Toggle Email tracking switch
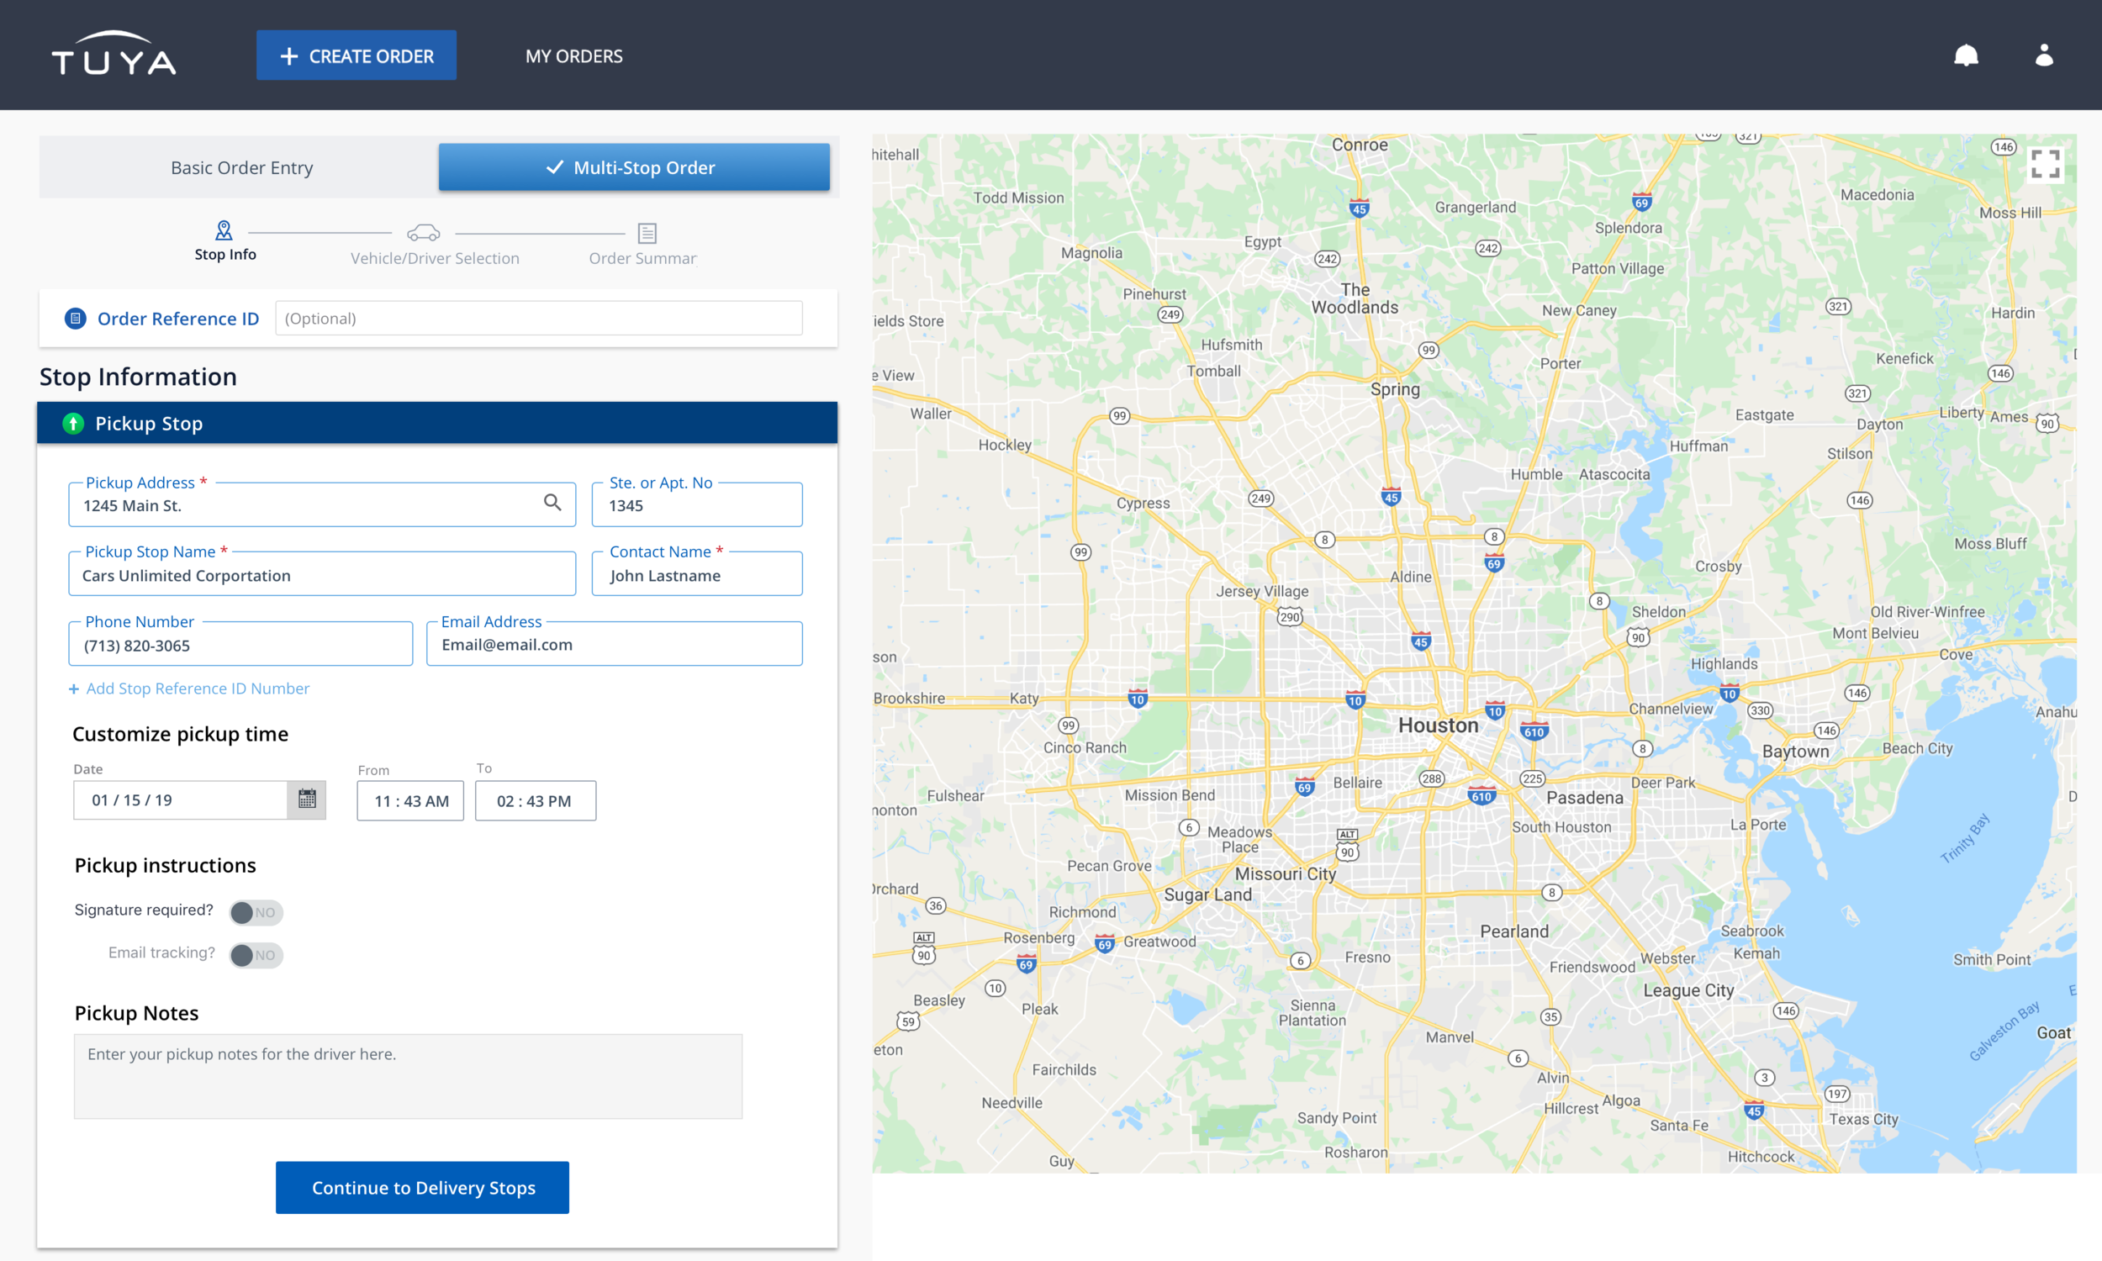This screenshot has width=2102, height=1261. 256,955
